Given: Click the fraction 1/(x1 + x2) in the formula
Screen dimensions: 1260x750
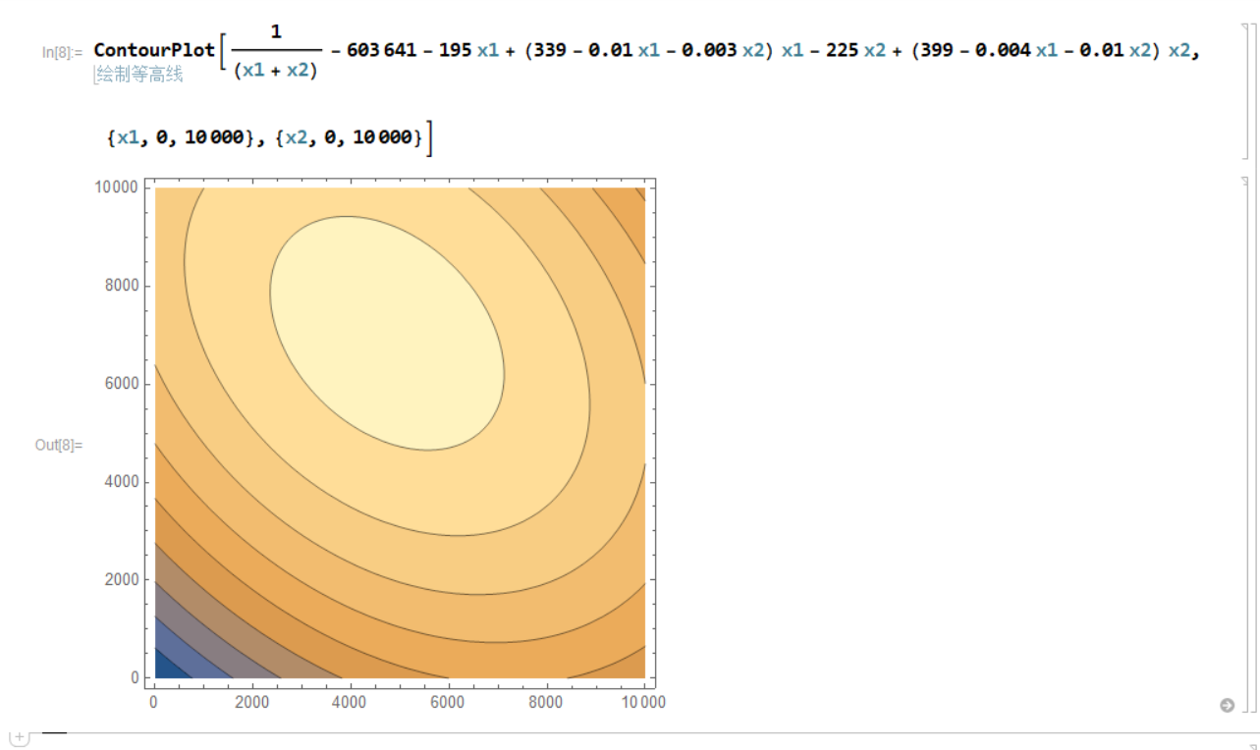Looking at the screenshot, I should 275,49.
